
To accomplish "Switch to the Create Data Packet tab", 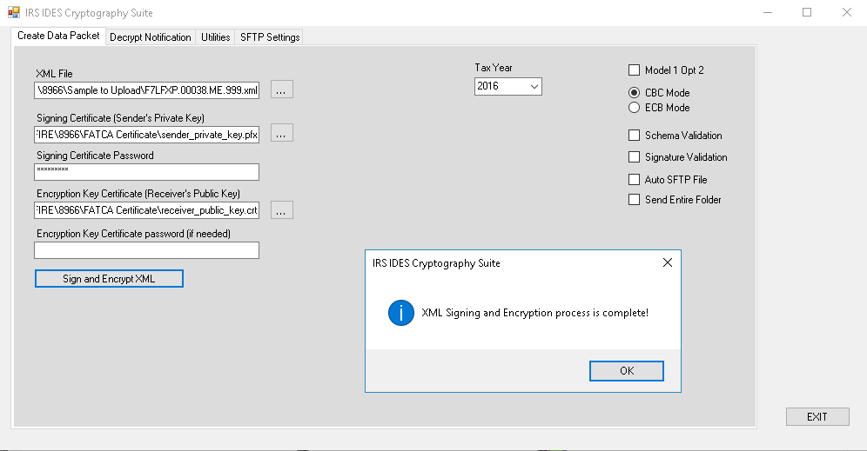I will coord(58,36).
